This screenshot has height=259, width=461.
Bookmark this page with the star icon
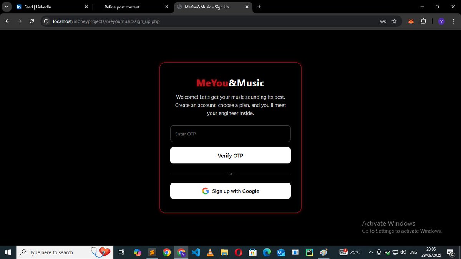pyautogui.click(x=394, y=21)
